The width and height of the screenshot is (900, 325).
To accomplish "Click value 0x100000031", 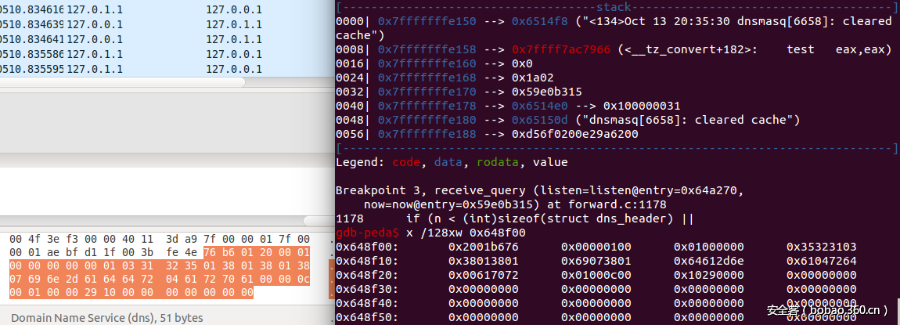I will click(x=643, y=106).
